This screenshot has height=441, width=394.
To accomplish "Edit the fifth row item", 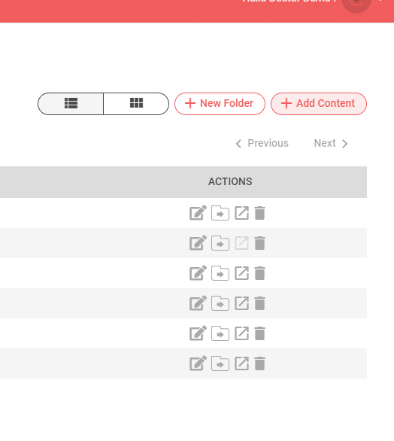I will [198, 333].
